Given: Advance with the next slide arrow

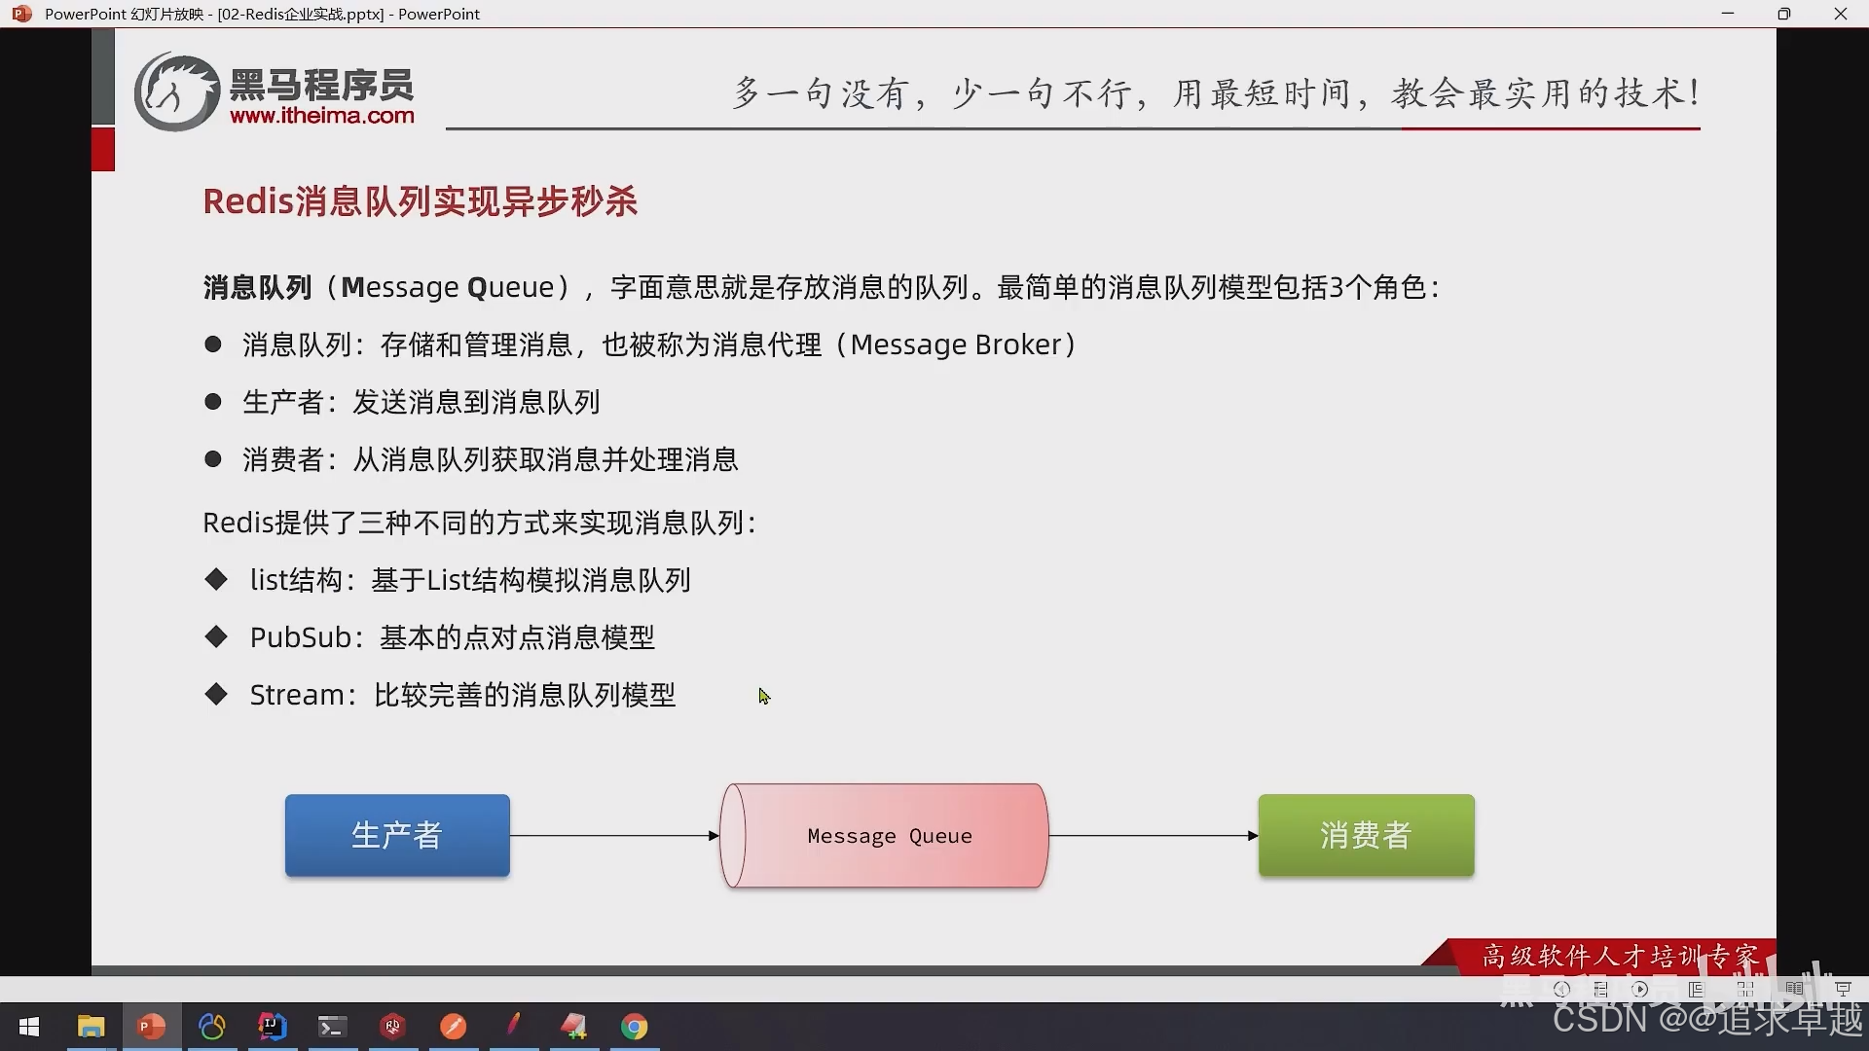Looking at the screenshot, I should click(x=1640, y=990).
